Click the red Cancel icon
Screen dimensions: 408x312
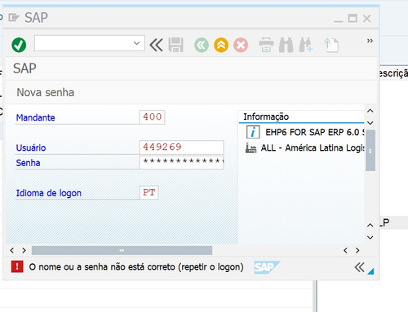(241, 45)
